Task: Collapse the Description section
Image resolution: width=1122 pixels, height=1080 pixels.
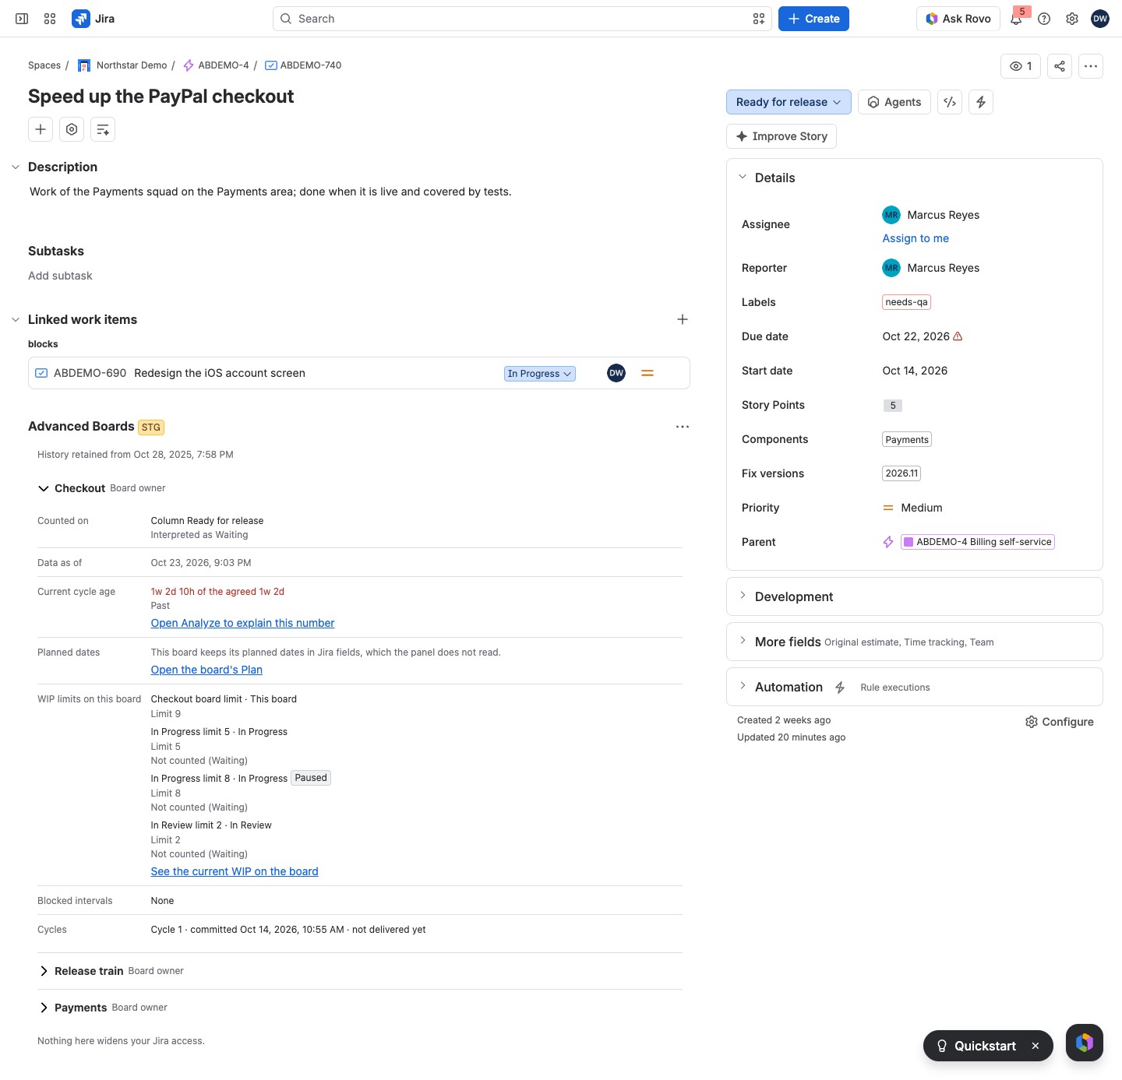Action: (16, 167)
